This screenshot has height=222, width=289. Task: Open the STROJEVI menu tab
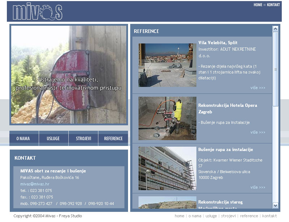pos(83,138)
